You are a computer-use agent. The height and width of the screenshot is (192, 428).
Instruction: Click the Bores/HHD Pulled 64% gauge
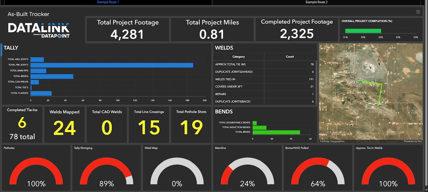[318, 171]
